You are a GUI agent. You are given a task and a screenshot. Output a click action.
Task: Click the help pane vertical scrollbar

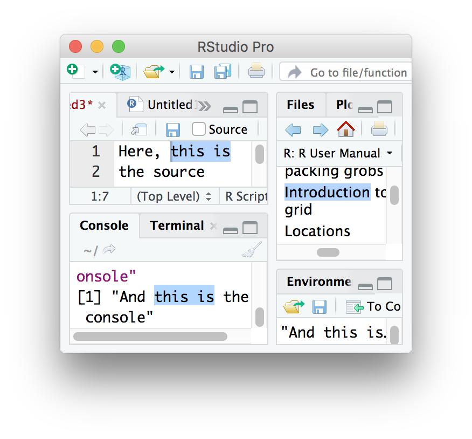(394, 195)
